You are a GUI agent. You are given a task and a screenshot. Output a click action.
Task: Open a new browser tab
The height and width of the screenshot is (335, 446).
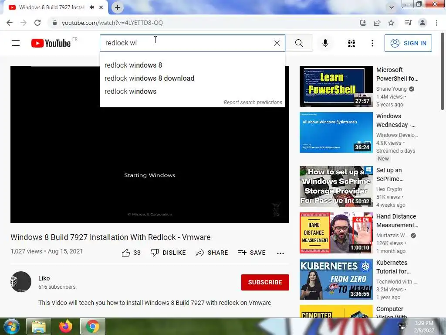118,7
